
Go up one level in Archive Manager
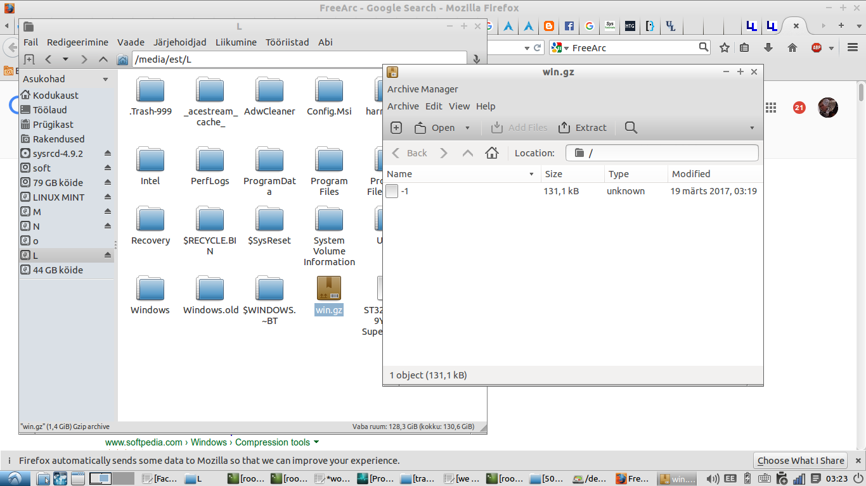(x=468, y=153)
